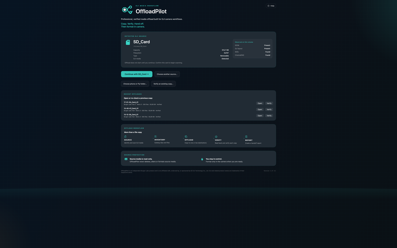
Task: Click the Source step icon in workflow
Action: [125, 137]
